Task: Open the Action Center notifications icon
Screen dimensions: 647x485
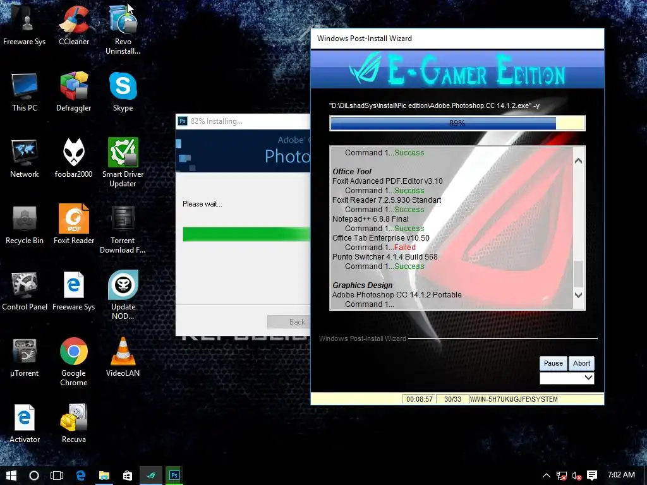Action: click(591, 476)
